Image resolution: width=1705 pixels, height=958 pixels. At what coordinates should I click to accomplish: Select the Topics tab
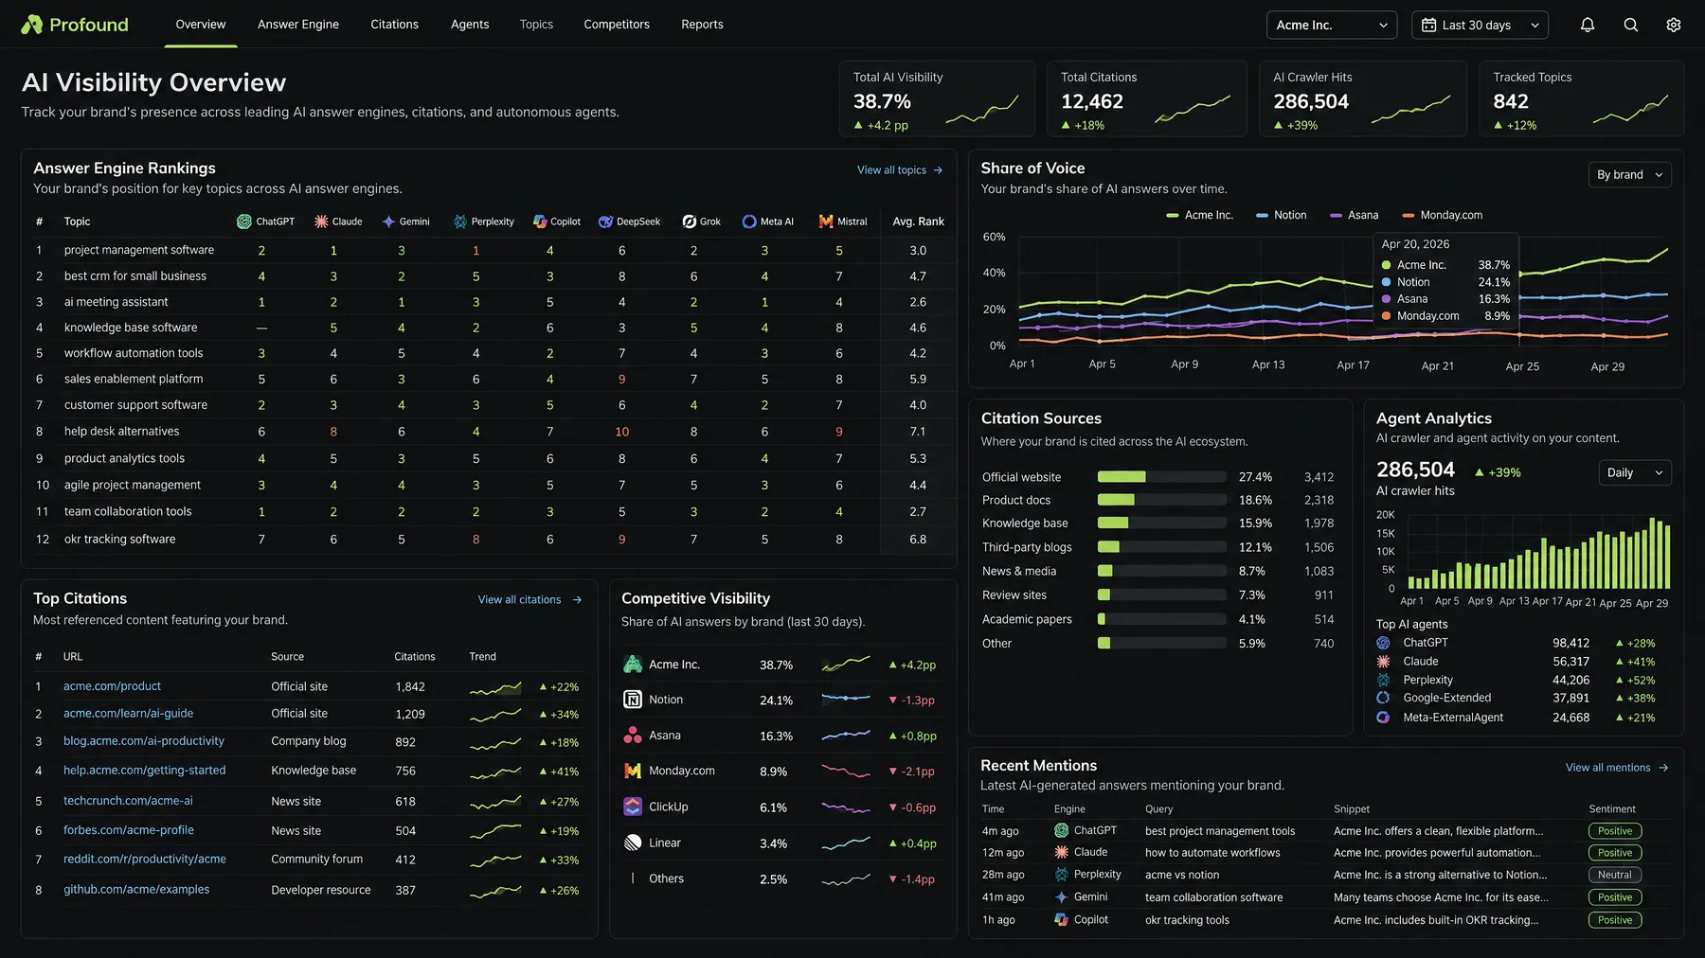point(536,25)
